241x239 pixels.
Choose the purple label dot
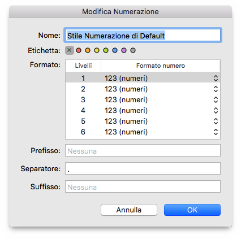pyautogui.click(x=124, y=50)
